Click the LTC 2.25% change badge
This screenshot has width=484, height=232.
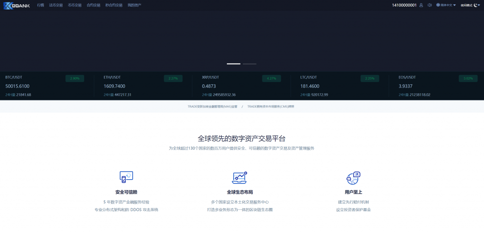point(370,79)
